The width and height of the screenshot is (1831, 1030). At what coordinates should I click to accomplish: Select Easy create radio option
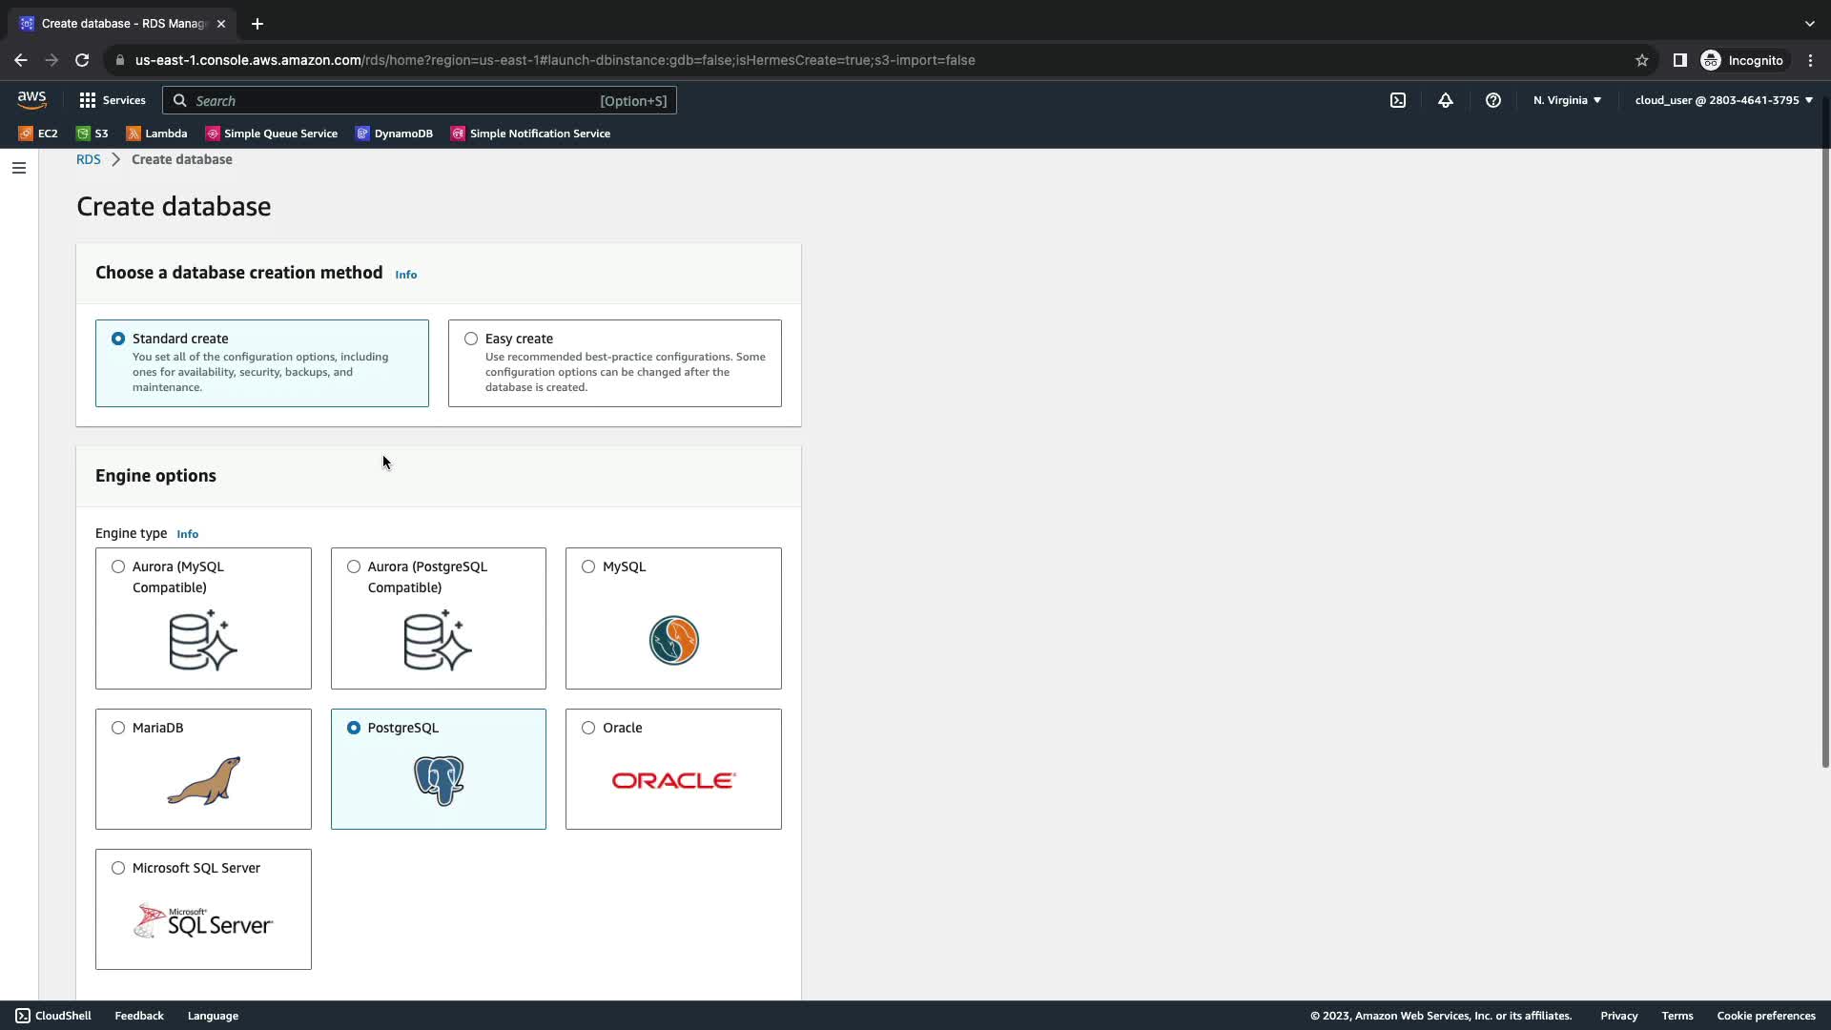click(x=471, y=339)
